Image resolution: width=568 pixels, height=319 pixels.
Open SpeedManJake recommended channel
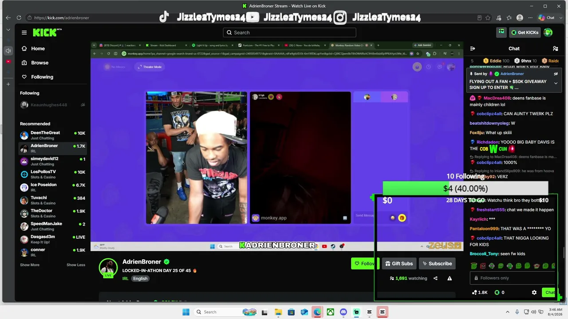(52, 226)
